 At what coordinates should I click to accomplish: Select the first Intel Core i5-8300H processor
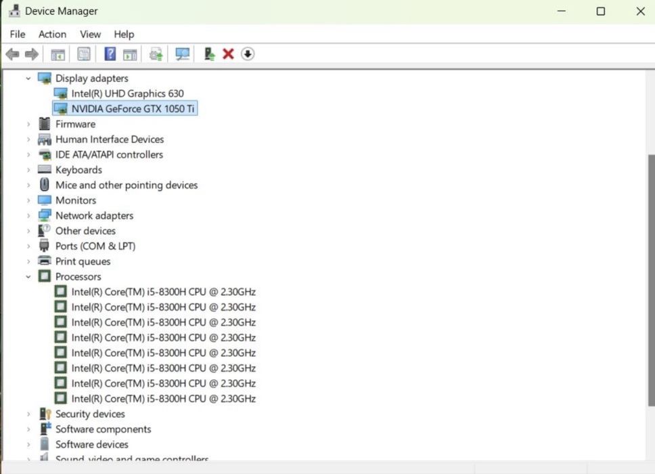pyautogui.click(x=163, y=292)
